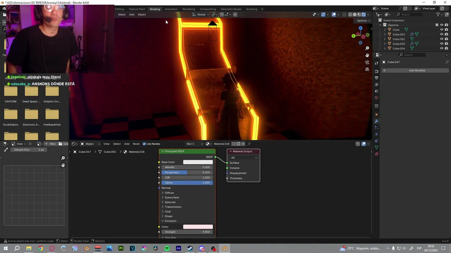Click the Emission Color swatch
The image size is (451, 253).
(198, 227)
